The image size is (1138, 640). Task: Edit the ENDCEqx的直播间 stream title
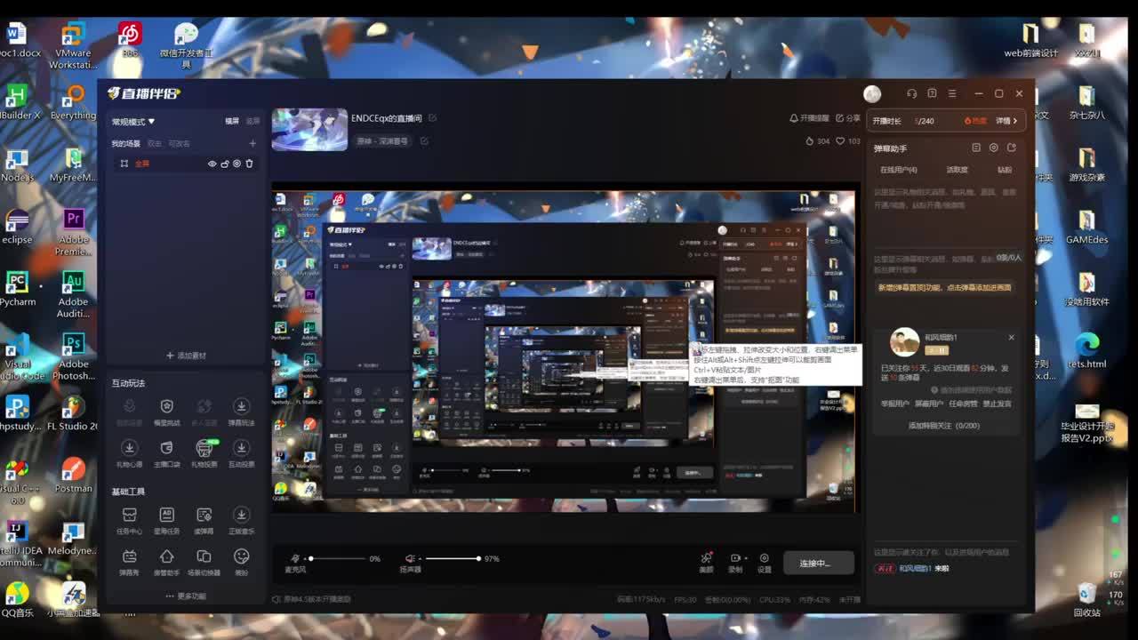point(432,118)
